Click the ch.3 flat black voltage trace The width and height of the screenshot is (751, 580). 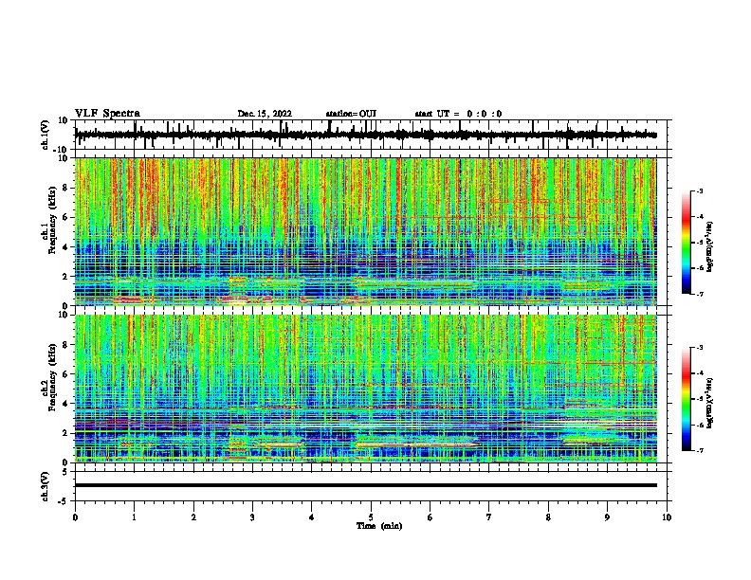(366, 485)
